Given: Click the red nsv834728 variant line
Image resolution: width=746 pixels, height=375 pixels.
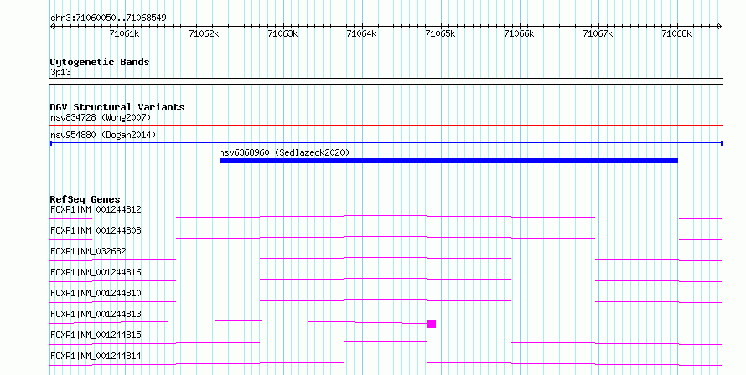Looking at the screenshot, I should pyautogui.click(x=386, y=126).
